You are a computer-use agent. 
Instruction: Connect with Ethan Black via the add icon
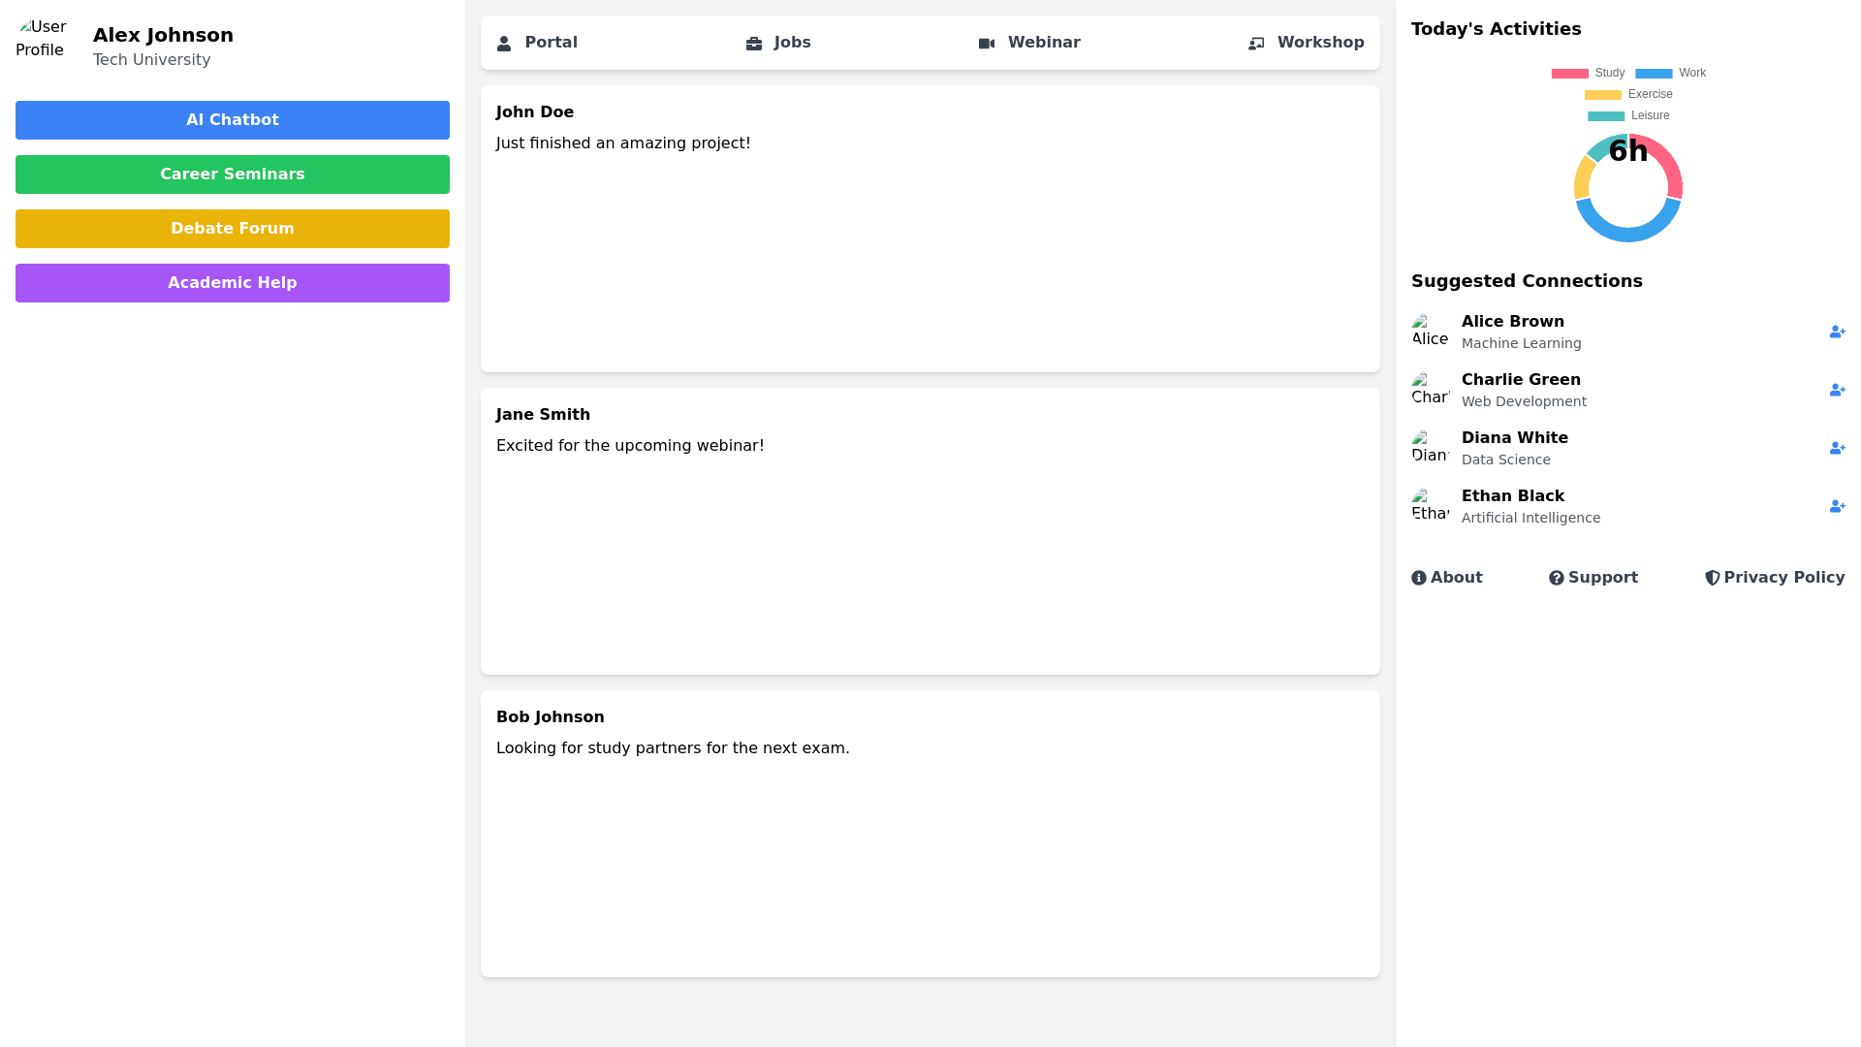point(1837,506)
